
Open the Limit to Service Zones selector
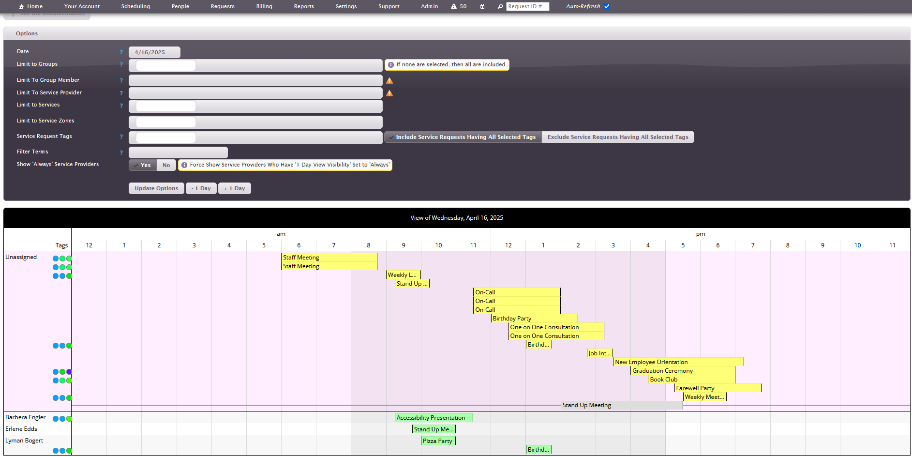[255, 122]
